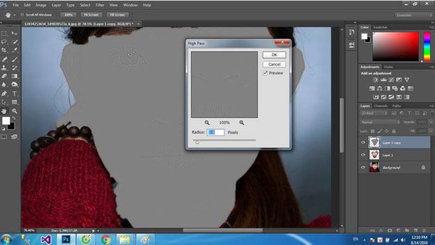Click the Color panel hue strip

pyautogui.click(x=427, y=47)
